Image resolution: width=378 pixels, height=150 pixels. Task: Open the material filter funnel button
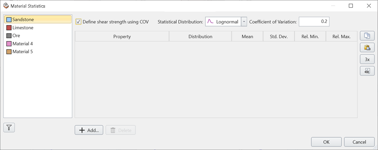[9, 127]
